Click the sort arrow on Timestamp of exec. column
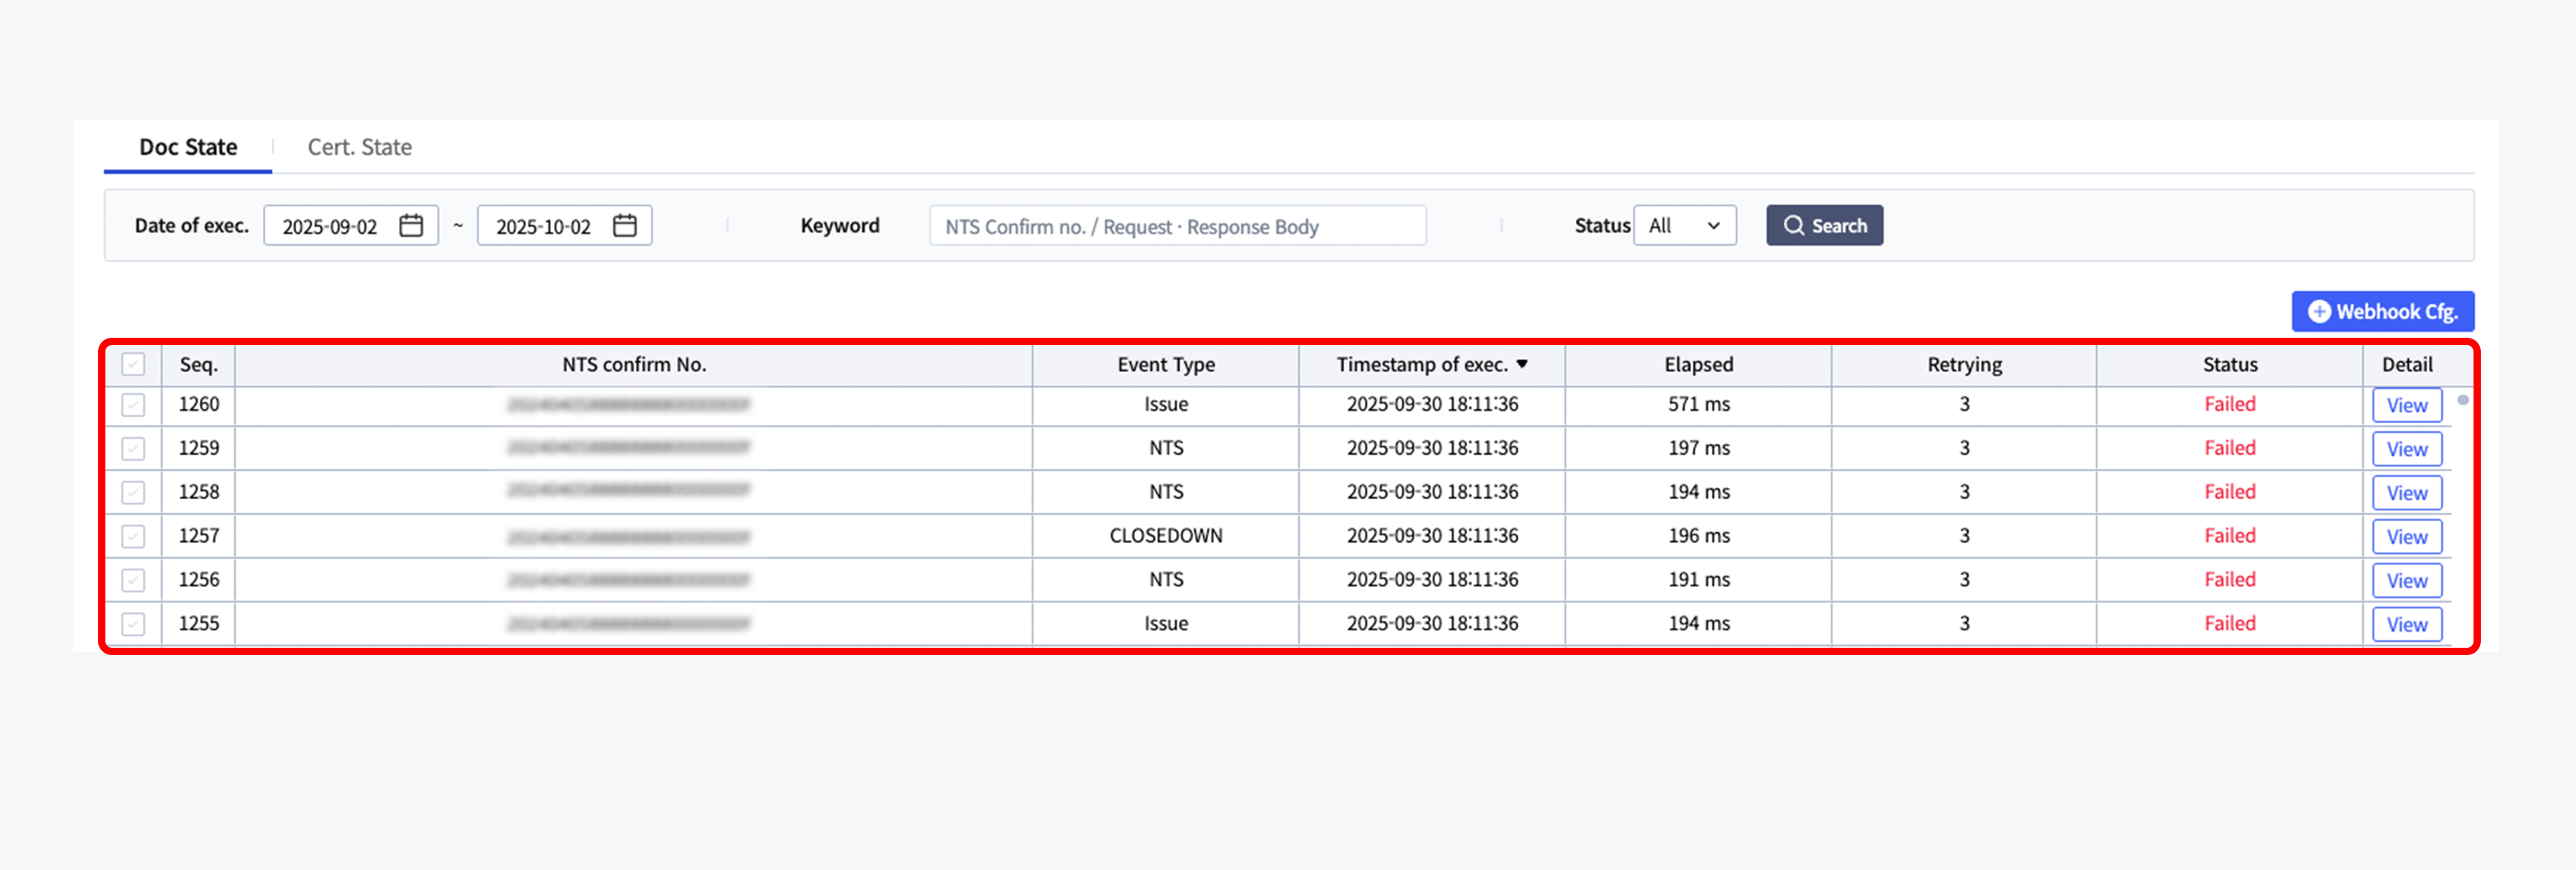 click(1524, 365)
